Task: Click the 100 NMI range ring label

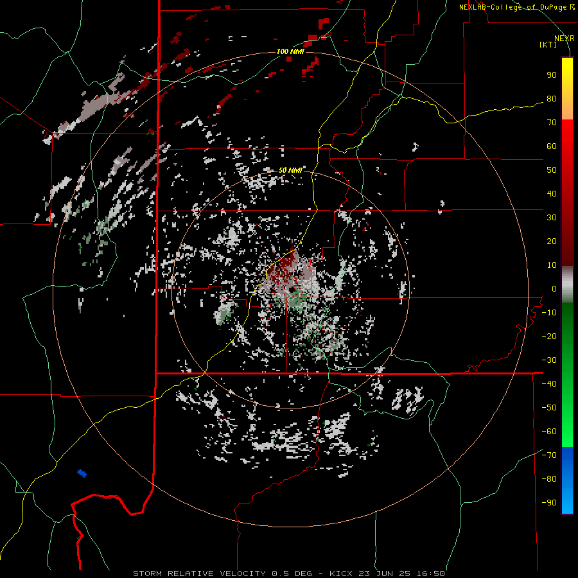Action: click(x=290, y=51)
